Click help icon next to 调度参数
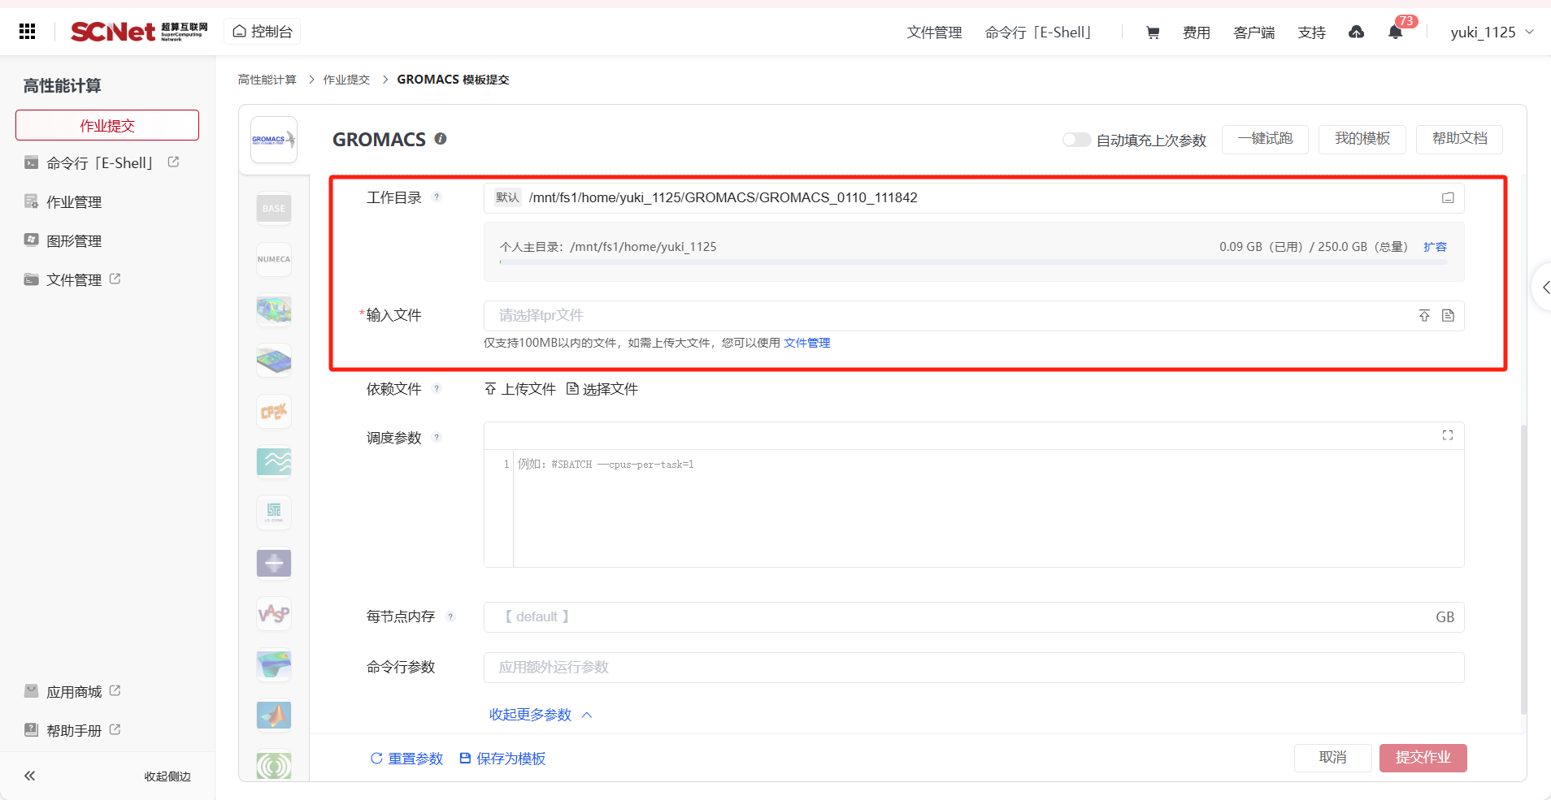This screenshot has width=1551, height=800. (437, 437)
